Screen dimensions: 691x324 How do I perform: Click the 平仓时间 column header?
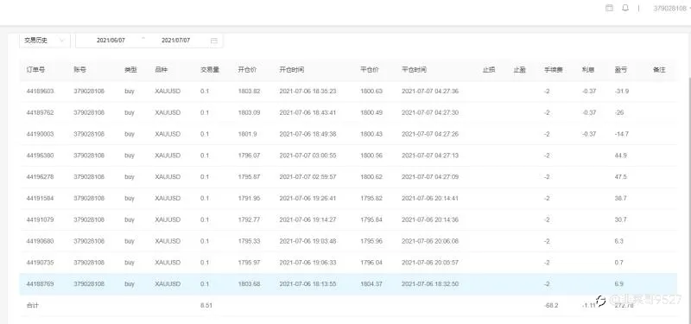click(414, 70)
